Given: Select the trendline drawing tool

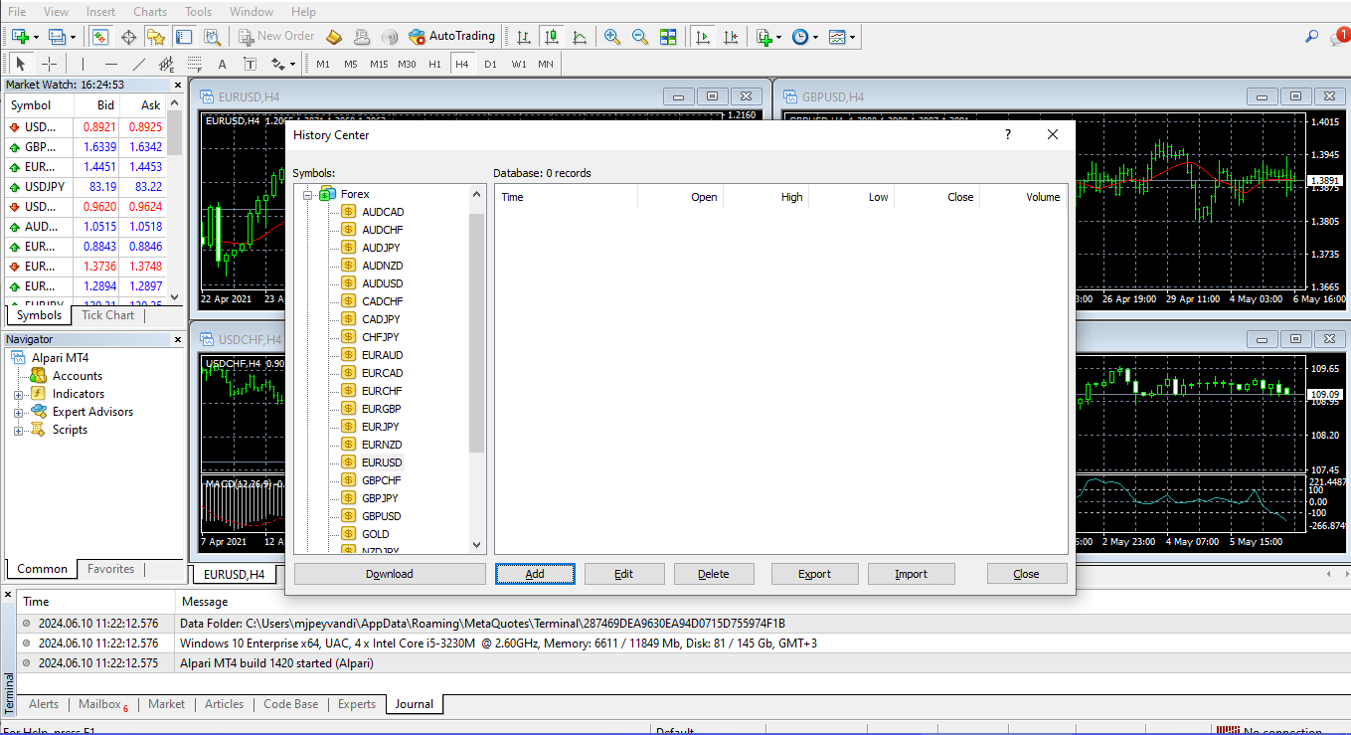Looking at the screenshot, I should (x=139, y=64).
